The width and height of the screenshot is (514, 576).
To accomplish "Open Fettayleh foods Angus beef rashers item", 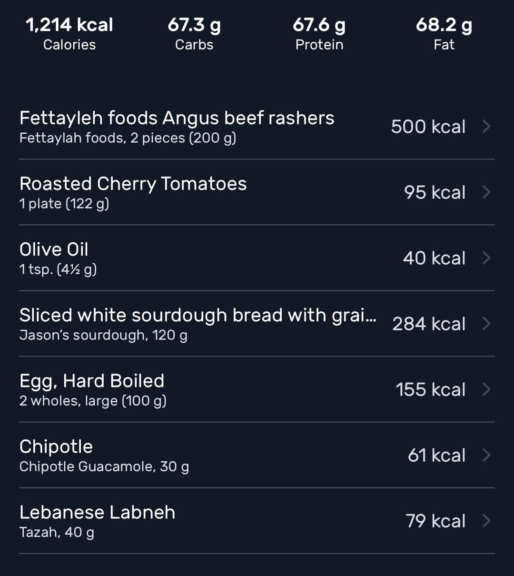I will tap(177, 119).
